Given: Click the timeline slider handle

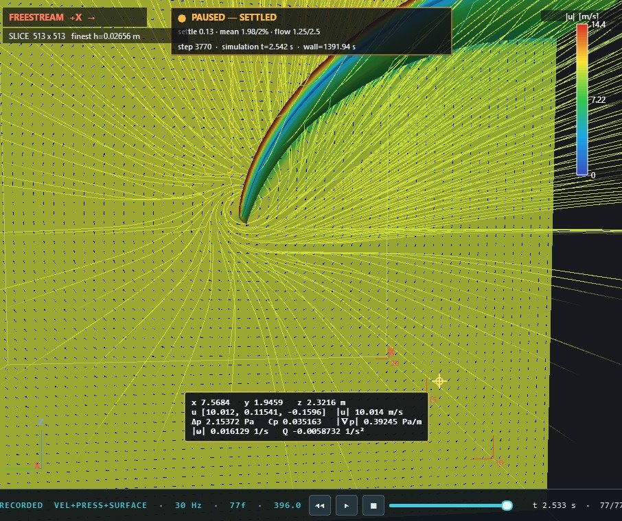Looking at the screenshot, I should click(x=507, y=505).
